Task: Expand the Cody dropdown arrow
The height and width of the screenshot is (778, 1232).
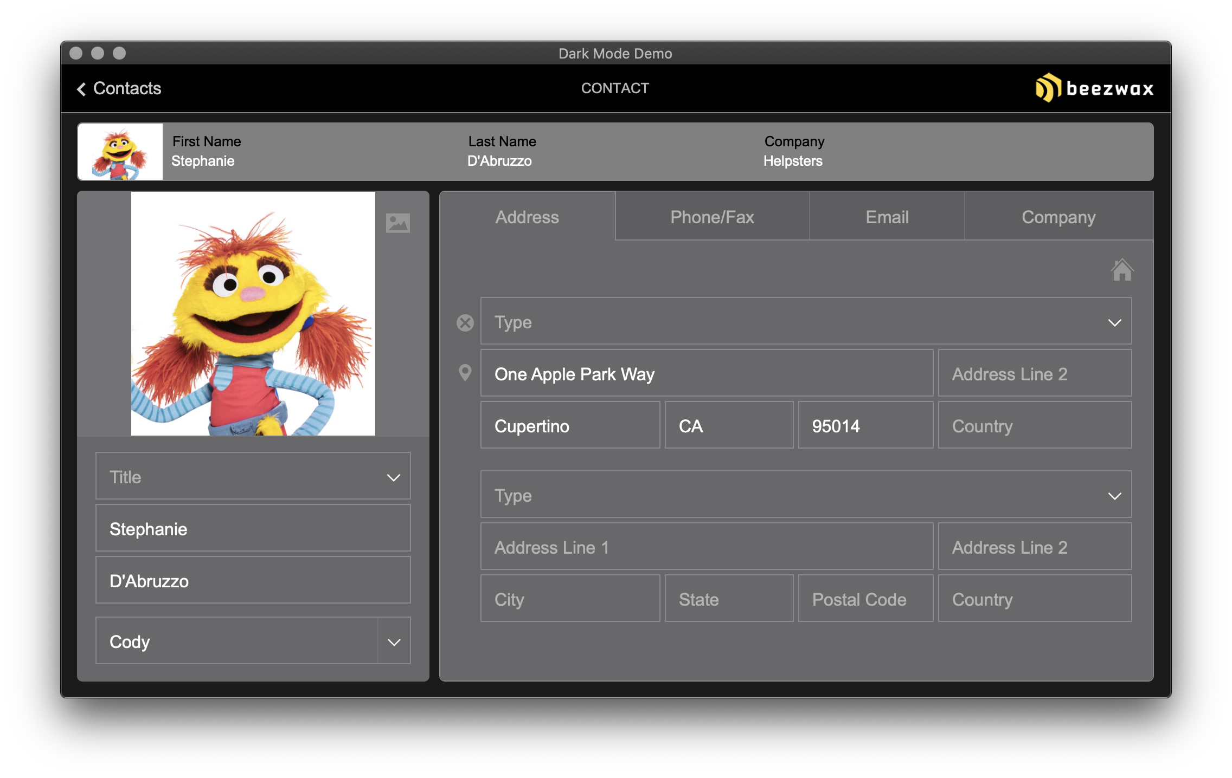Action: (x=394, y=641)
